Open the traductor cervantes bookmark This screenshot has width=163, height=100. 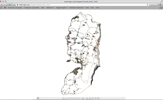pos(15,8)
